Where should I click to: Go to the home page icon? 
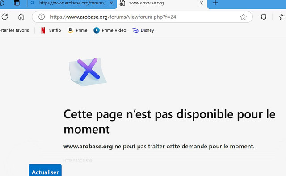[x=21, y=17]
